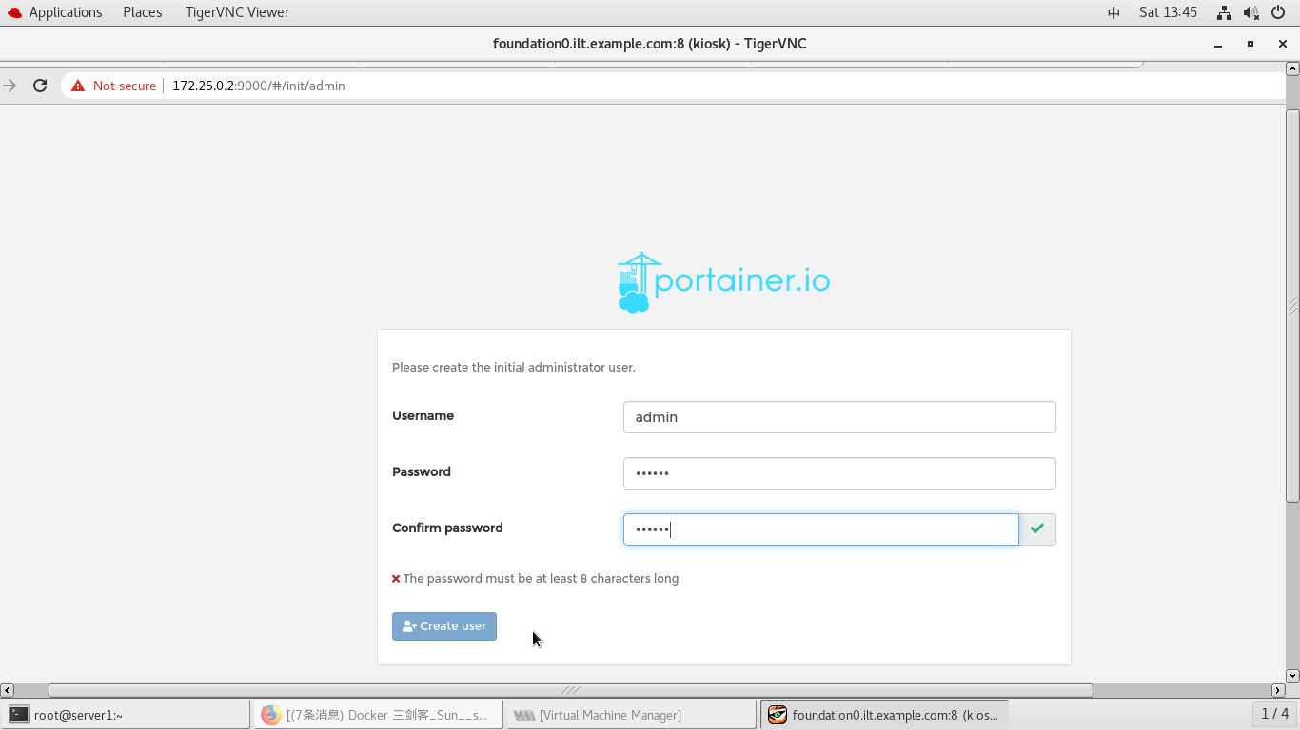Click the Please create initial administrator text
Screen dimensions: 1300x730
[x=514, y=367]
